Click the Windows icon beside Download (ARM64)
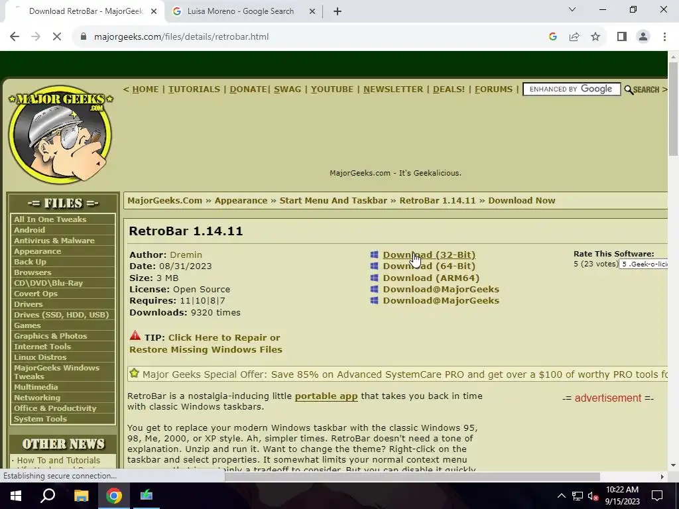 [x=374, y=278]
